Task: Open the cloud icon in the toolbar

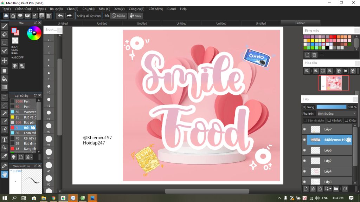Action: 6,15
